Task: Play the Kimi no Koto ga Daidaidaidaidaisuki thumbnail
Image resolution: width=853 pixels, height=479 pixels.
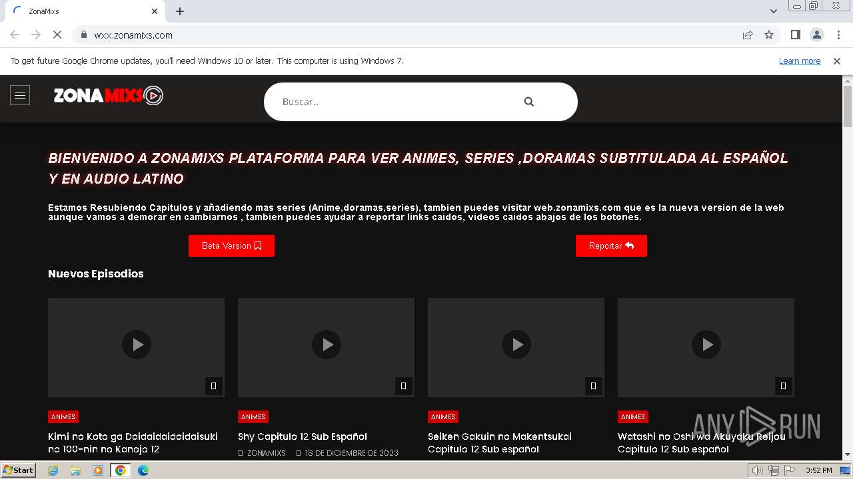Action: point(137,345)
